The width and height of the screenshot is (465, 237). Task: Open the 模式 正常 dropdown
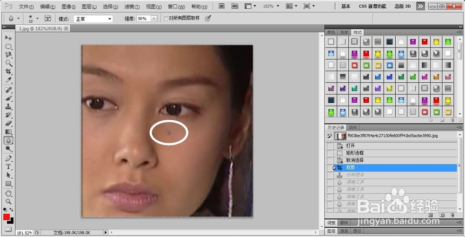pos(93,19)
